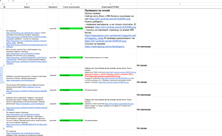Open status dropdown for task 4 FAQ row

click(x=82, y=90)
